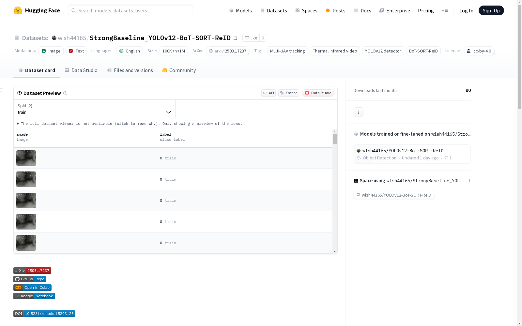522x326 pixels.
Task: Open the navigation overflow menu icon
Action: [445, 10]
